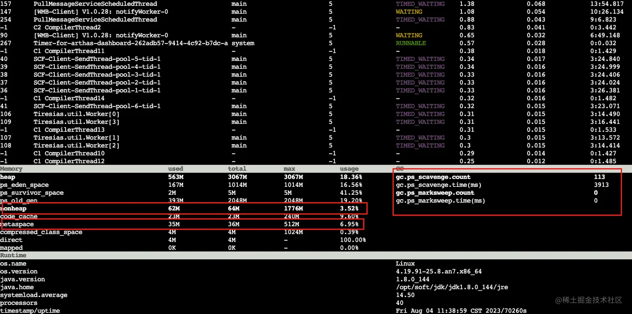Select thread ID '157'
The image size is (632, 314).
[x=6, y=4]
